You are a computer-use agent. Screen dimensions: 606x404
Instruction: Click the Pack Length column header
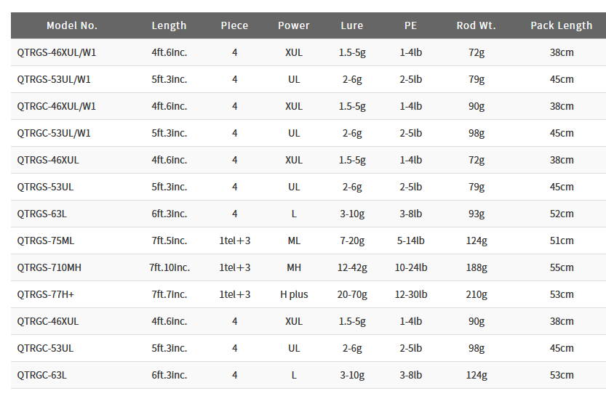click(x=562, y=25)
